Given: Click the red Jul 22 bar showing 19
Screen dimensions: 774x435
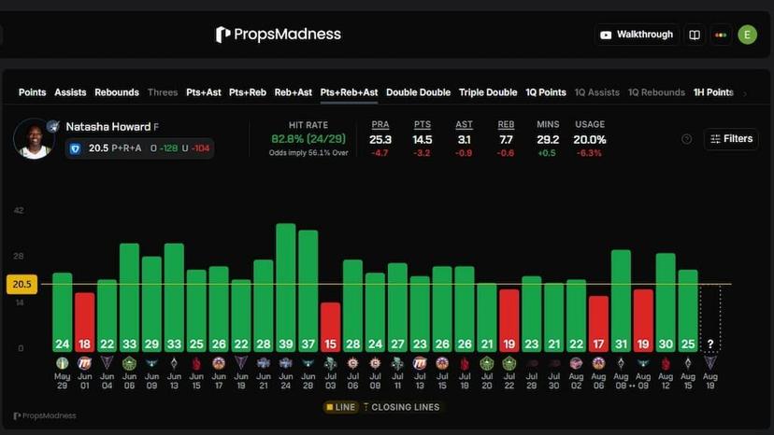Looking at the screenshot, I should 509,320.
